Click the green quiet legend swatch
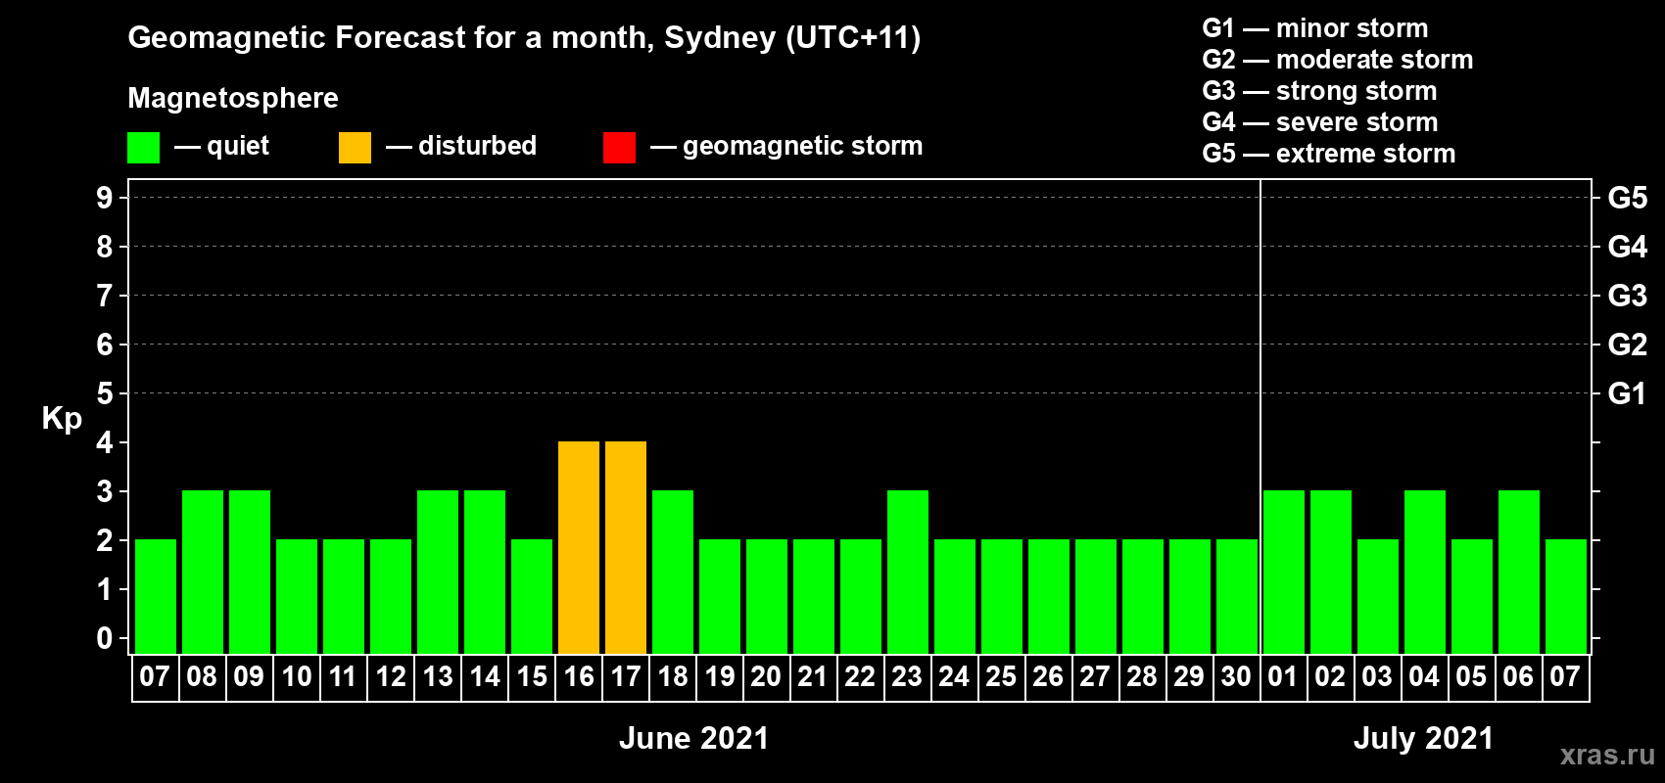1665x783 pixels. 143,148
